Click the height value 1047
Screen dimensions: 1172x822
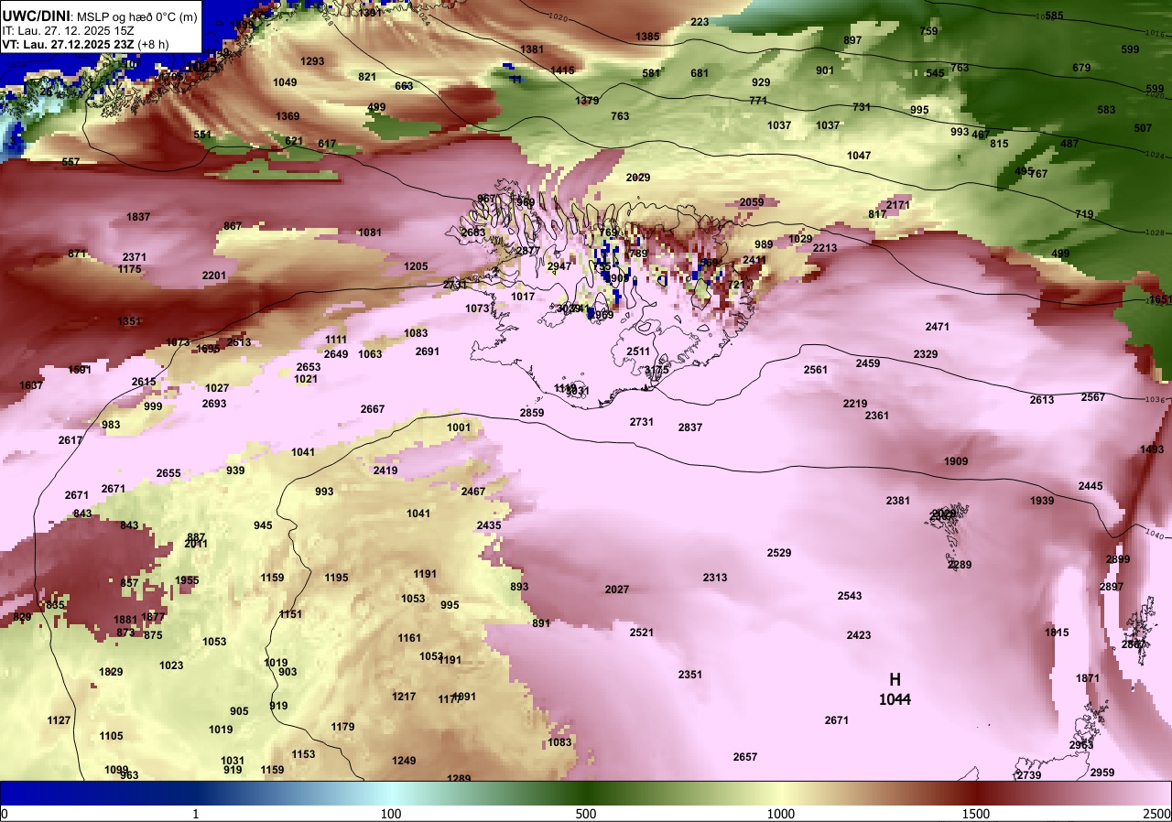pos(859,156)
